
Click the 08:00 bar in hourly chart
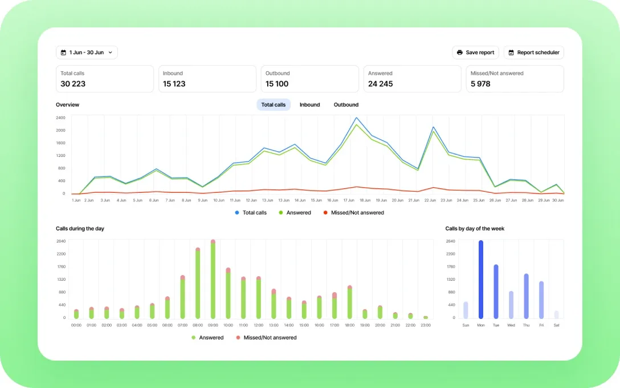(198, 283)
